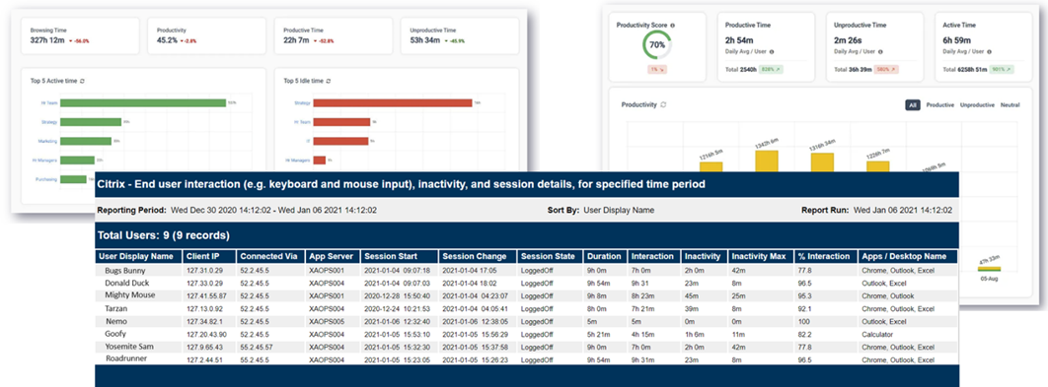
Task: Refresh the Top 5 Active time chart
Action: point(82,81)
